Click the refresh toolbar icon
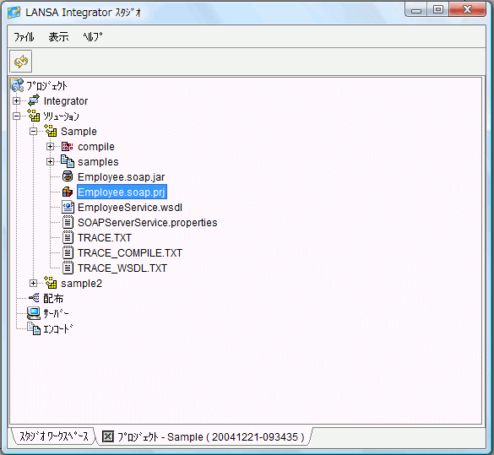494x455 pixels. 21,62
